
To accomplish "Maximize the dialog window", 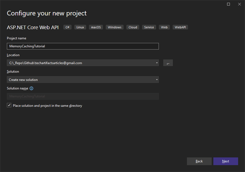I will (228, 4).
